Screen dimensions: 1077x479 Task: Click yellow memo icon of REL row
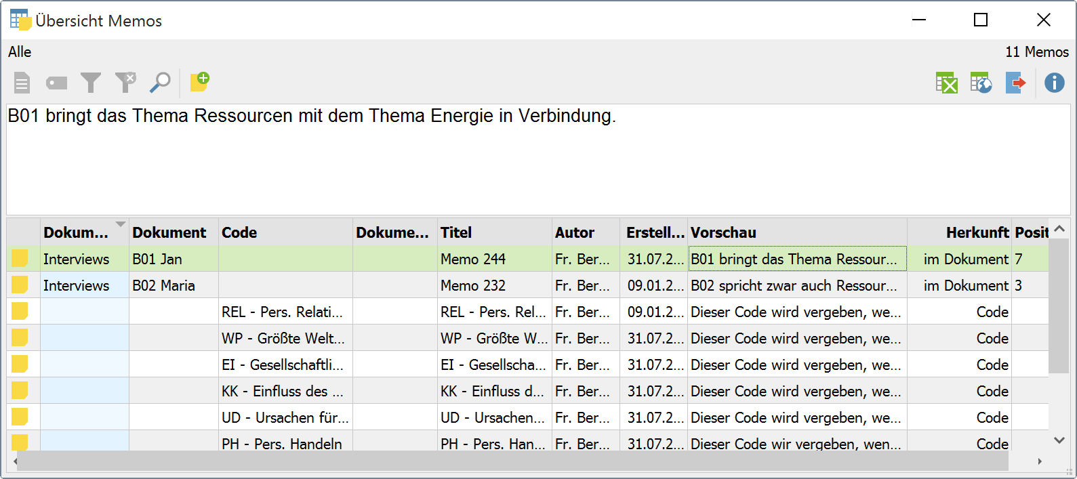coord(20,312)
